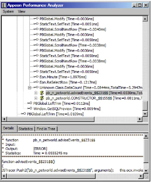Close the Performance Analyzer window
This screenshot has height=187, width=151.
(146, 5)
